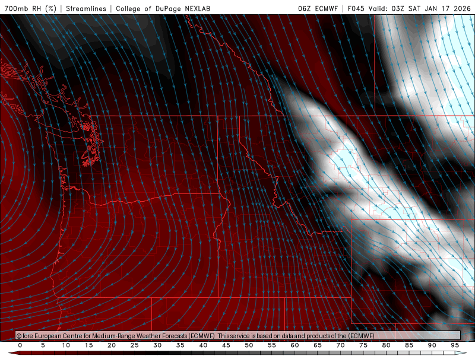
Task: Click the "40" colorbar tick label
Action: (x=203, y=345)
